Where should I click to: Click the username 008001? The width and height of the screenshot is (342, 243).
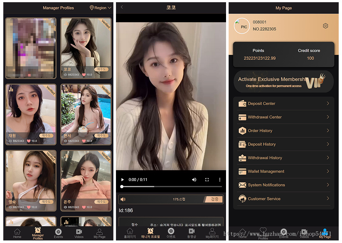click(260, 22)
